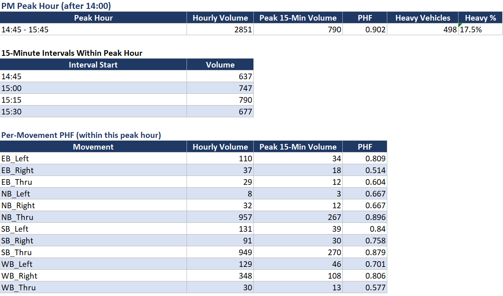Select EB_Thru PHF value 0.604
Image resolution: width=503 pixels, height=296 pixels.
pos(365,182)
